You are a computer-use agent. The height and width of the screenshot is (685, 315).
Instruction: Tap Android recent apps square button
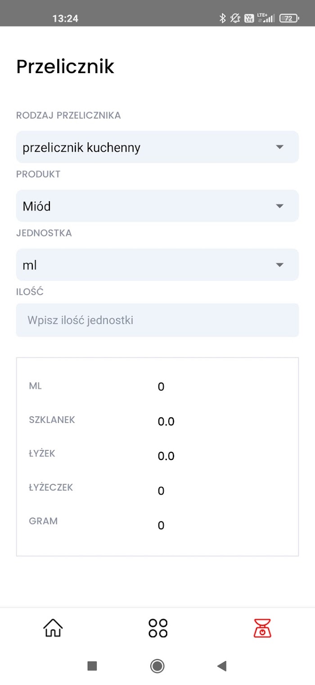pyautogui.click(x=92, y=666)
